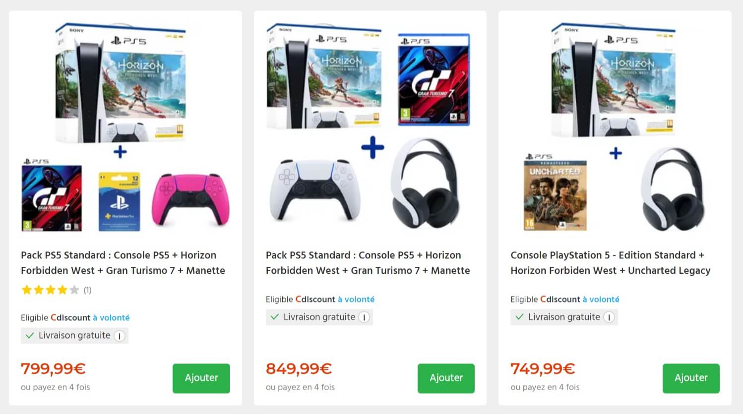743x414 pixels.
Task: Open the first Pack PS5 Standard product title
Action: click(123, 263)
